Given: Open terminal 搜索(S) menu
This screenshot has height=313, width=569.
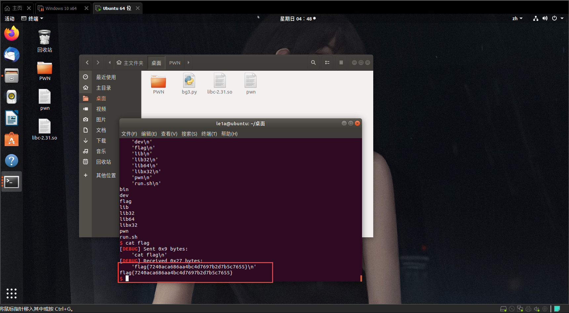Looking at the screenshot, I should pos(189,134).
